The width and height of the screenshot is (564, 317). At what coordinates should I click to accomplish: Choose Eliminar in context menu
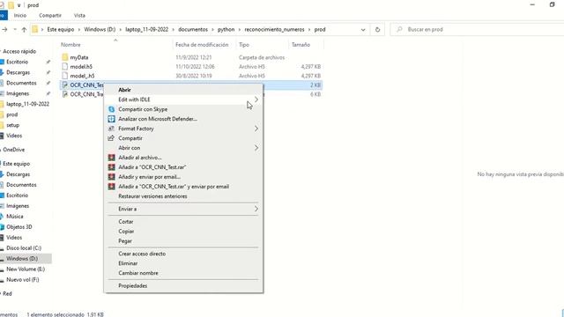coord(128,263)
